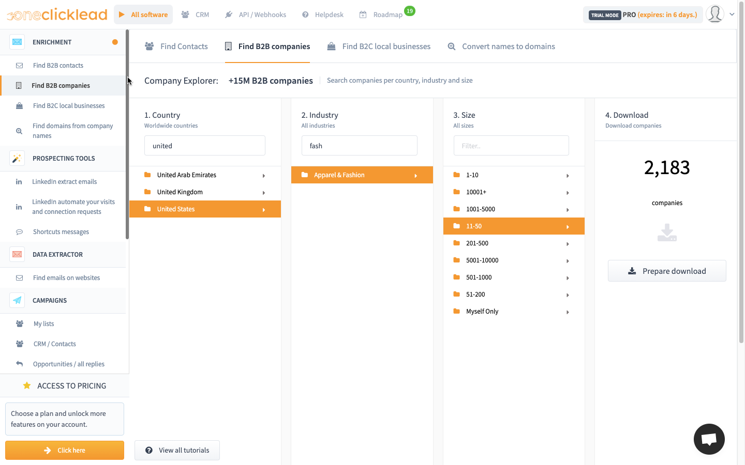Click the Access to Pricing star icon
The height and width of the screenshot is (465, 745).
tap(27, 385)
